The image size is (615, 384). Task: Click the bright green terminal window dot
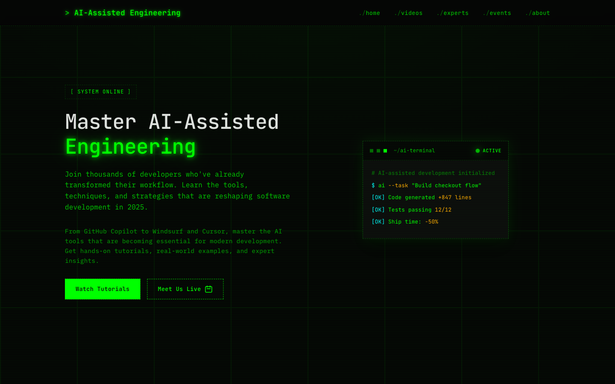click(385, 151)
